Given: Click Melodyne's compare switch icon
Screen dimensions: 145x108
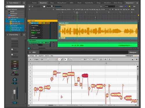Looking at the screenshot, I should click(x=133, y=59).
